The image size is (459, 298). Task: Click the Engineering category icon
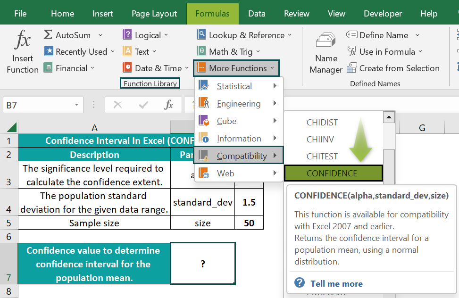tap(203, 103)
